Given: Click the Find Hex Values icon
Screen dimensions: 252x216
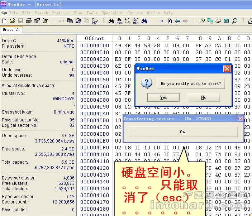Looking at the screenshot, I should click(119, 21).
